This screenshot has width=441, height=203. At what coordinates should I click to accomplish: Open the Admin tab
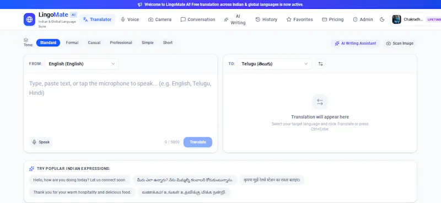tap(363, 19)
